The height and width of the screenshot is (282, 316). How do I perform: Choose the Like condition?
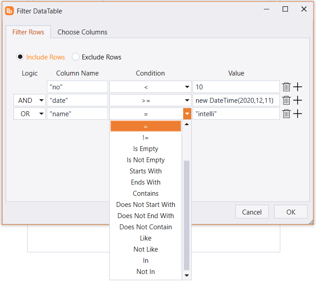pyautogui.click(x=145, y=238)
